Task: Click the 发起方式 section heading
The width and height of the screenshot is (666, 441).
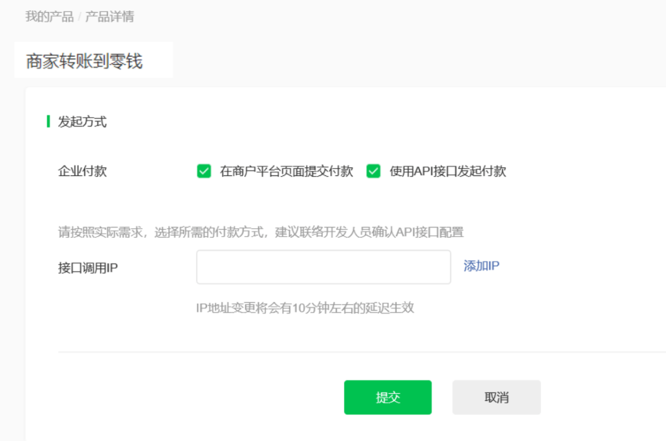Action: pos(83,122)
